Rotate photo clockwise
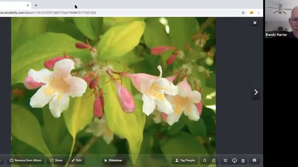 [x=214, y=161]
